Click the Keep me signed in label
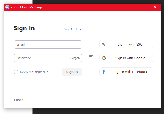 click(x=34, y=72)
